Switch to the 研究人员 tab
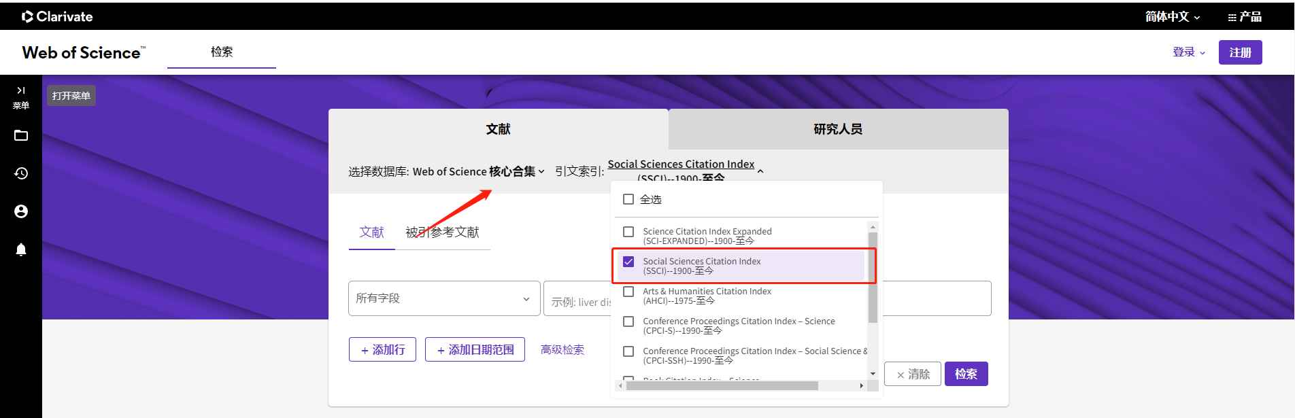Screen dimensions: 1295x418 [839, 129]
